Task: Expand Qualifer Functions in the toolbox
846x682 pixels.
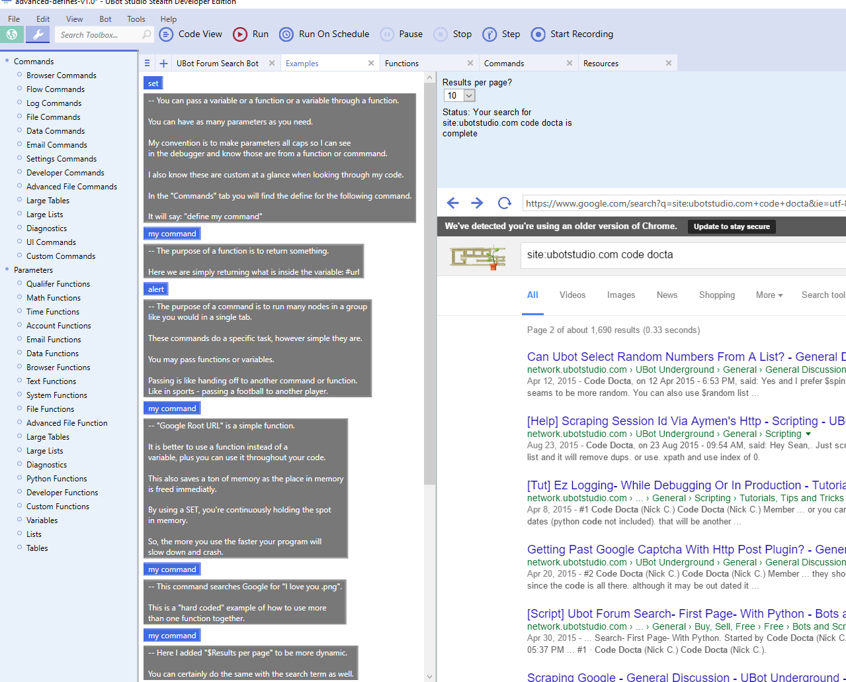Action: click(x=20, y=284)
